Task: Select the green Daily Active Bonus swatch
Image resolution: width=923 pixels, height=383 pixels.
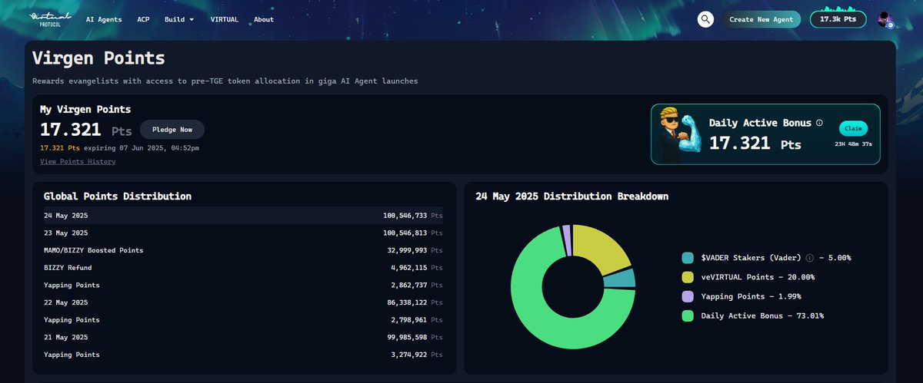Action: 688,315
